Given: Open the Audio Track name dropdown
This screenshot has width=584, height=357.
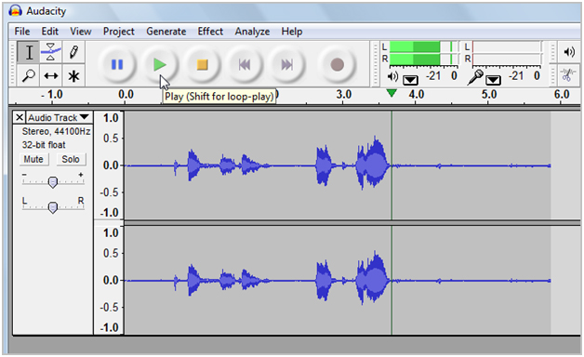Looking at the screenshot, I should [x=59, y=118].
